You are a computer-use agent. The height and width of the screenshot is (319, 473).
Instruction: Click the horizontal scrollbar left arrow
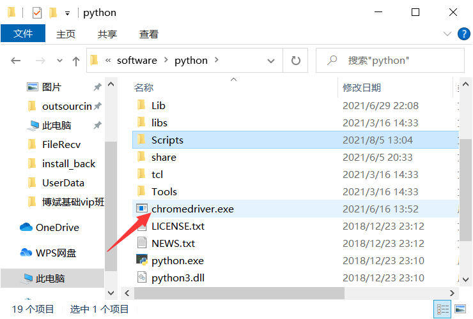click(127, 293)
